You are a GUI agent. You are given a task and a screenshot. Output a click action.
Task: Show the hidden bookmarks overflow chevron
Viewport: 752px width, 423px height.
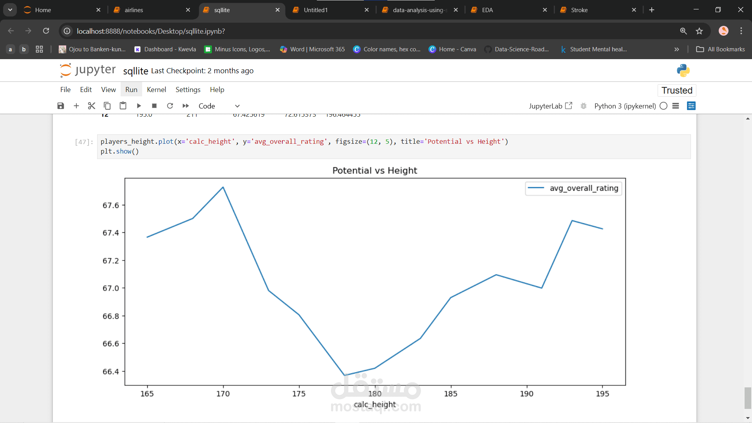coord(676,49)
